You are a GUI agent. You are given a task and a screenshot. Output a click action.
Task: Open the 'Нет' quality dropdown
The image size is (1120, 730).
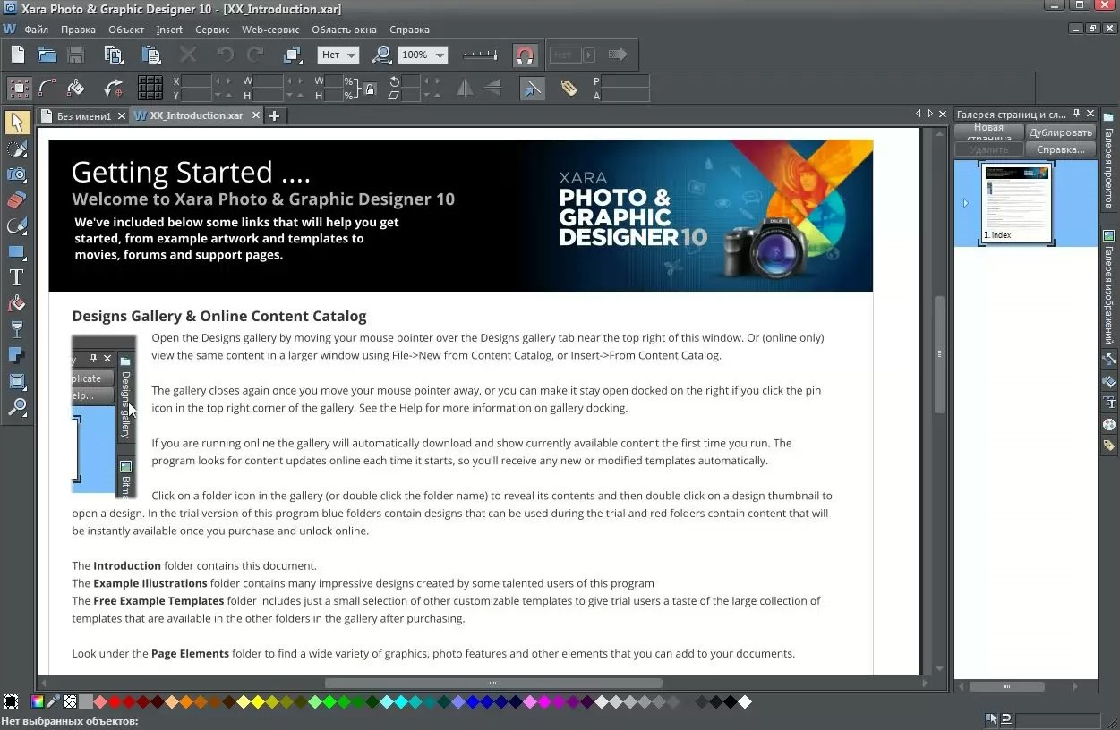351,55
